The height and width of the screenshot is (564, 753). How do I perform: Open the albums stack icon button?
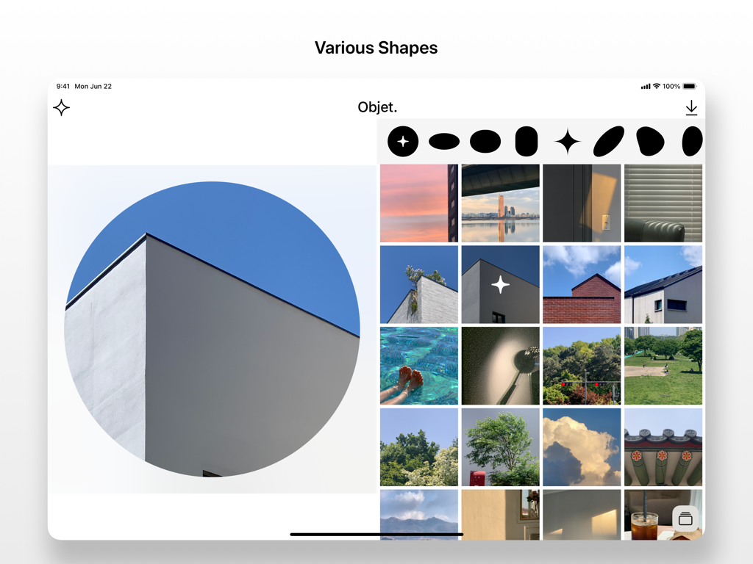(x=685, y=518)
